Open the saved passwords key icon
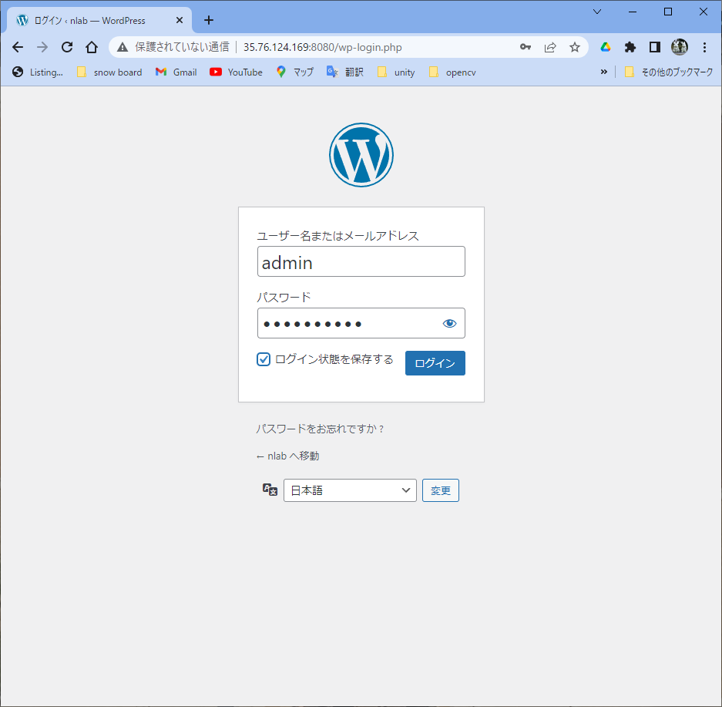 point(526,47)
